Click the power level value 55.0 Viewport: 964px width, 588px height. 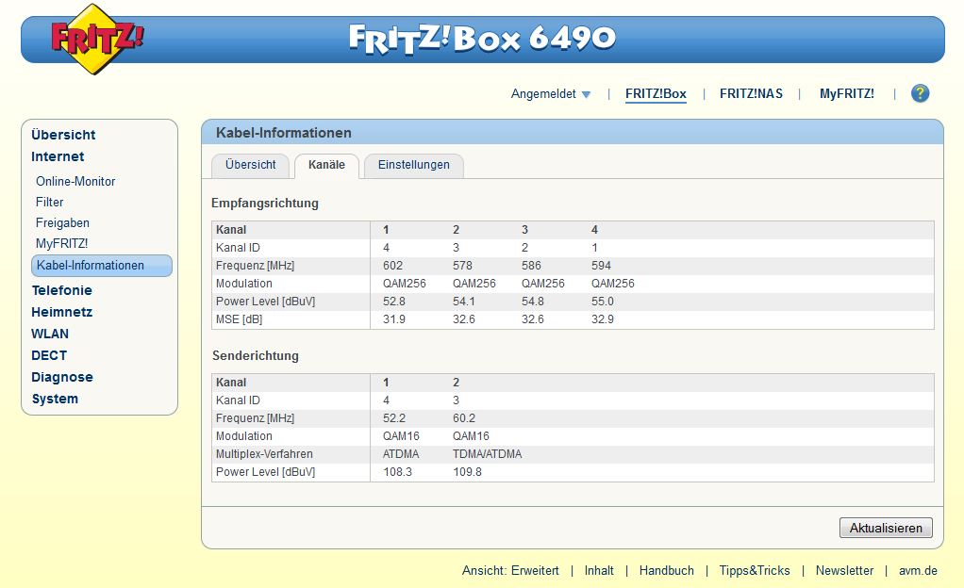coord(603,302)
